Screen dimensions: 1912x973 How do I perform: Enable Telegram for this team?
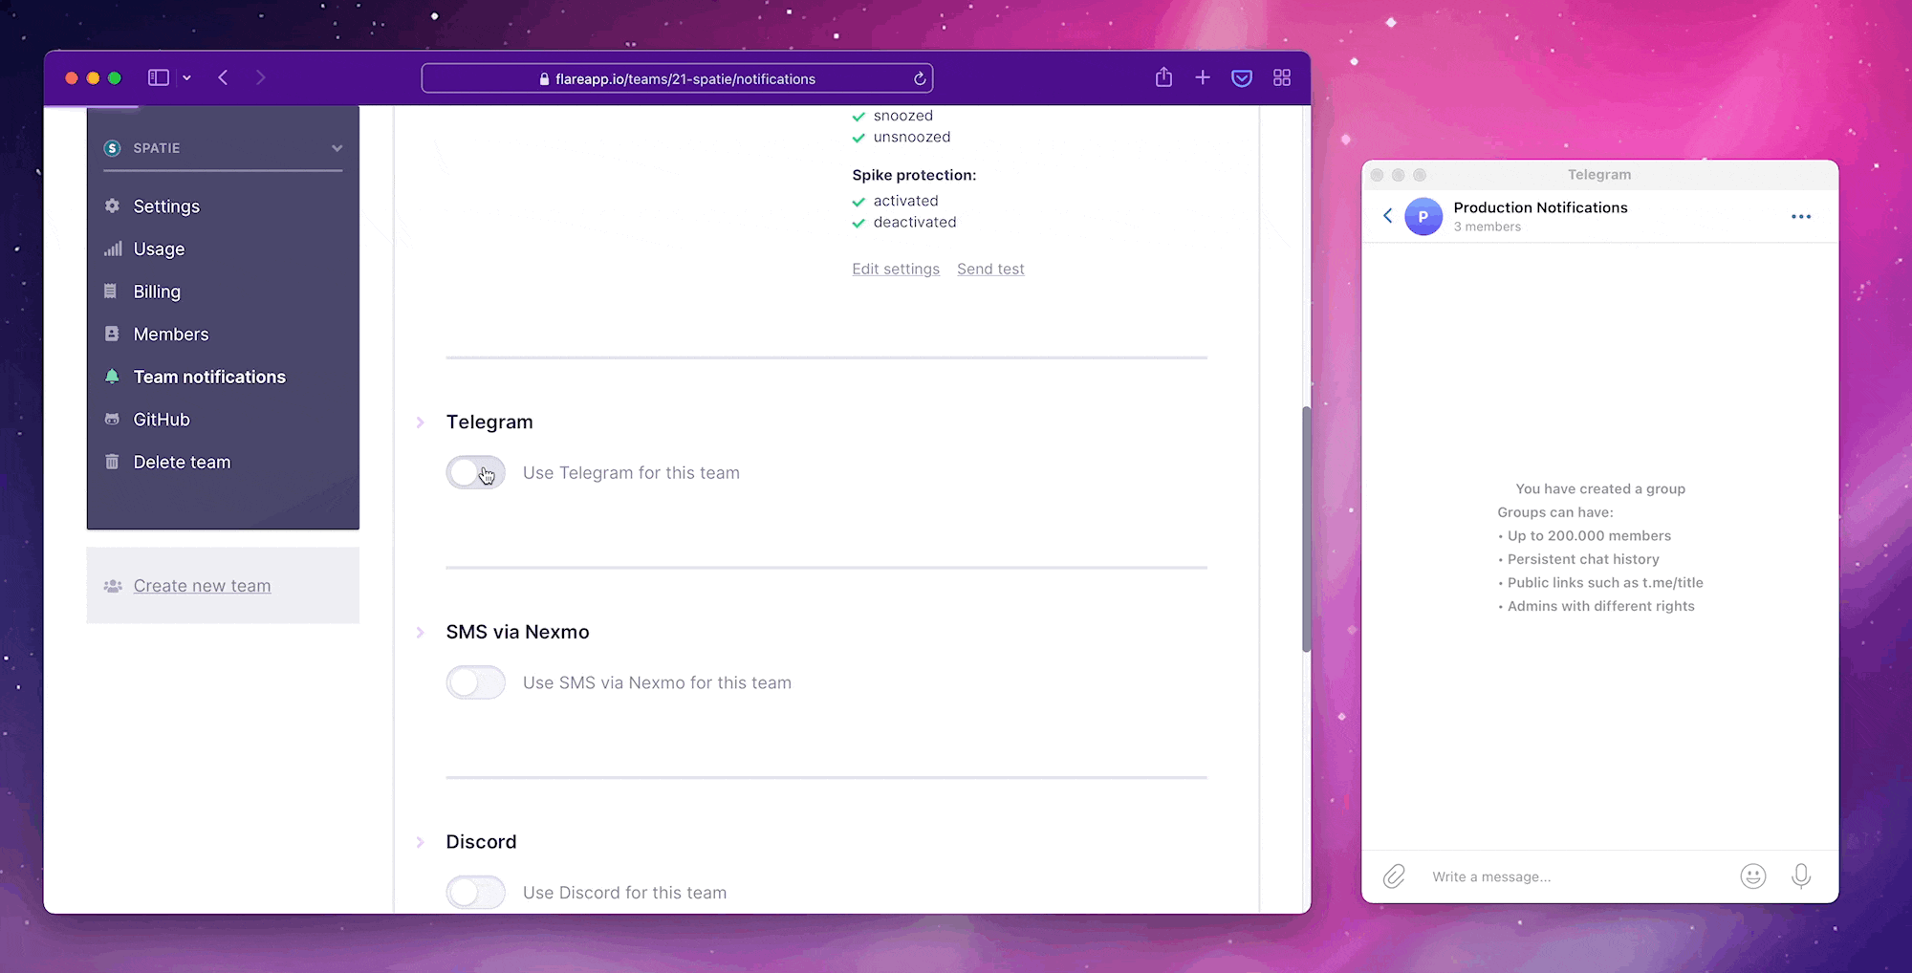tap(475, 472)
